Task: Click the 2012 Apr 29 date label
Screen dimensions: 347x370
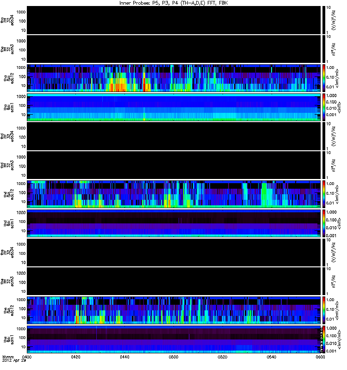Action: pos(14,361)
